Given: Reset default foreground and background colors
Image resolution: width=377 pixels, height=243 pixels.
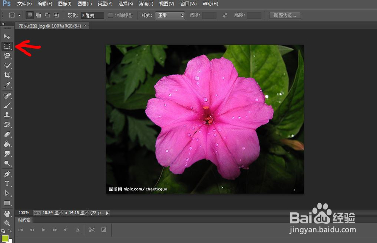Looking at the screenshot, I should [3, 231].
